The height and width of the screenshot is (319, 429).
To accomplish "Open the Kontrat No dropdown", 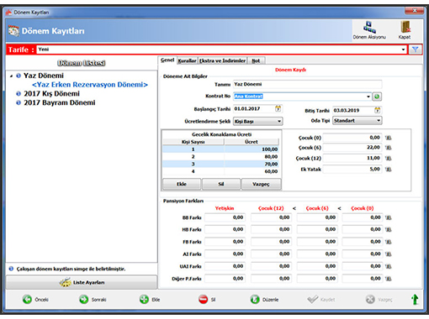I will tap(368, 97).
